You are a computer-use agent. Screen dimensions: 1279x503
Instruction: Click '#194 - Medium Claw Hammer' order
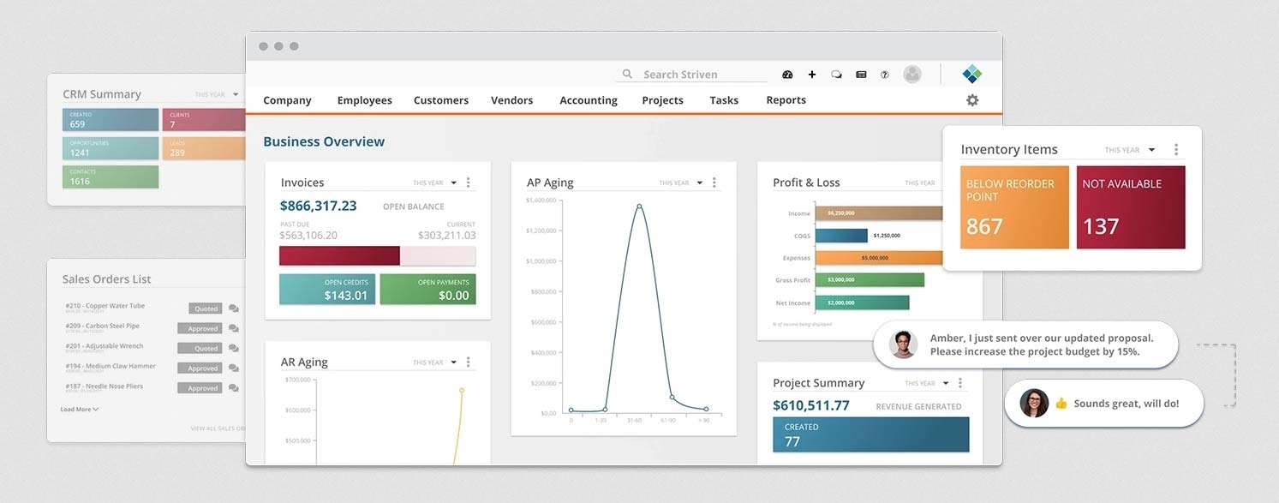point(111,366)
